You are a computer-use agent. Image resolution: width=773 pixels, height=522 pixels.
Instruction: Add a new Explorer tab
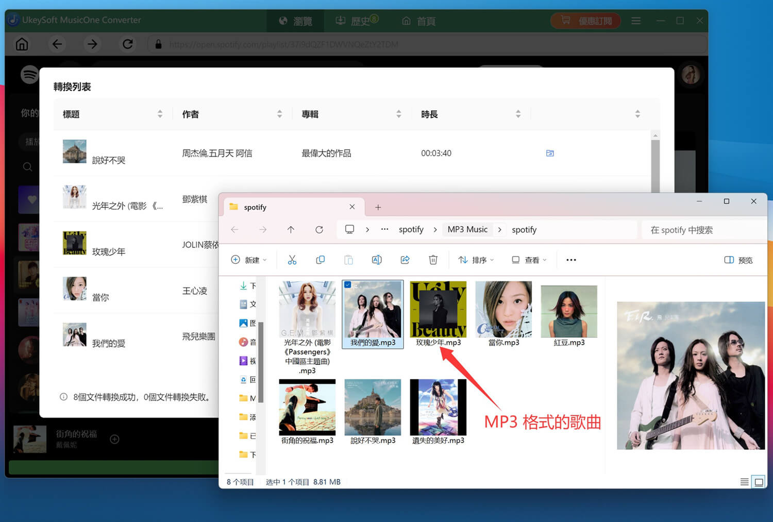coord(378,207)
